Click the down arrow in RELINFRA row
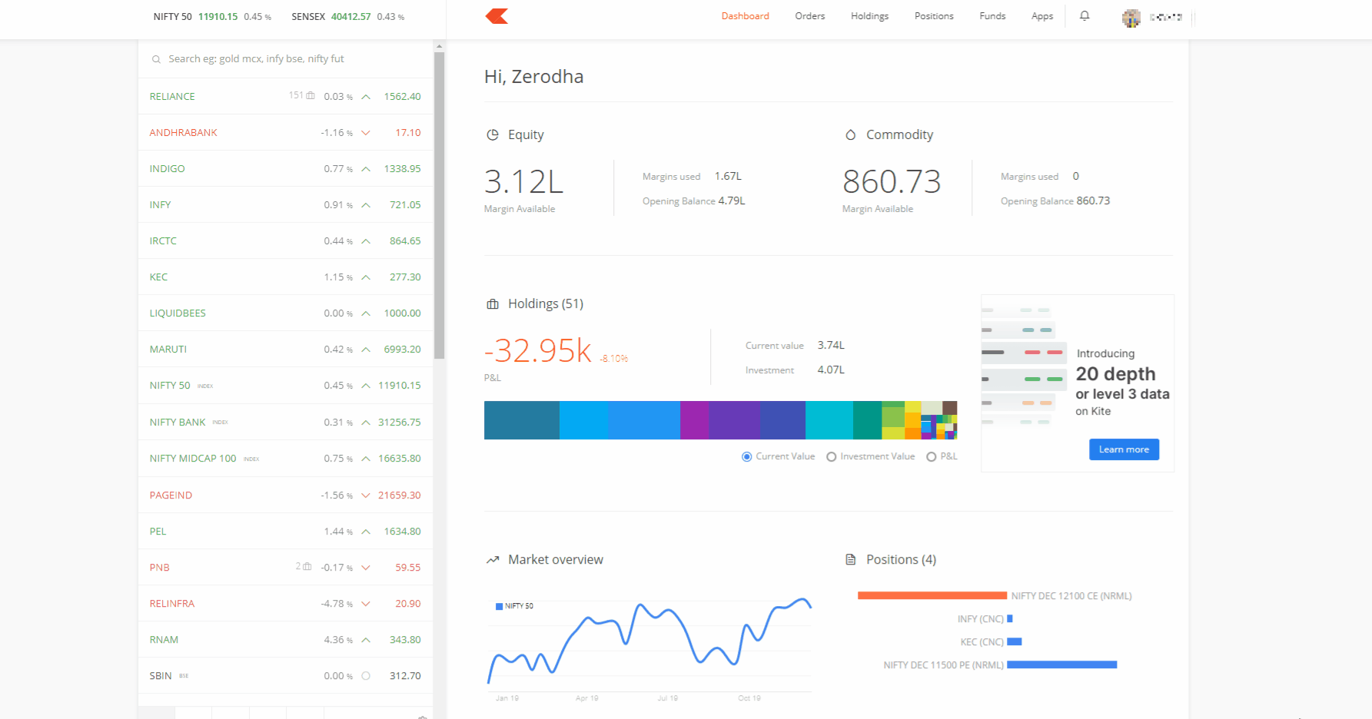 point(366,604)
